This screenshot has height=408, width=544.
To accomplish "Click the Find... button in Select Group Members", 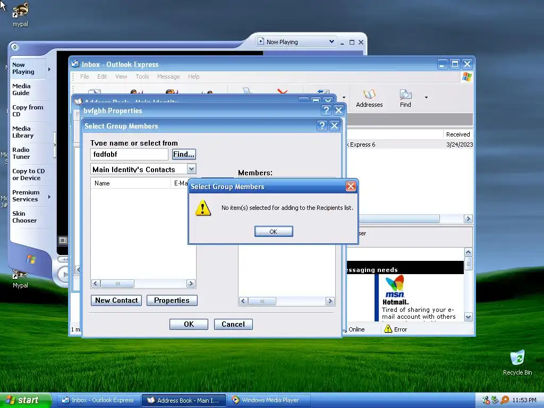I will (x=184, y=154).
